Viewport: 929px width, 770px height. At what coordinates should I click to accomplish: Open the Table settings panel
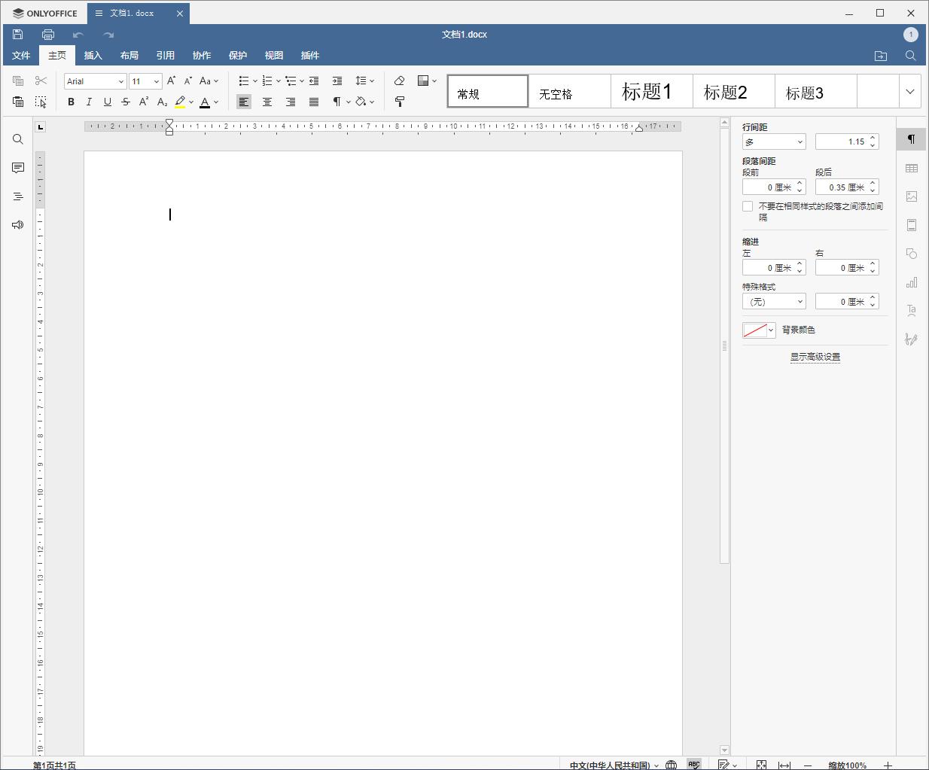click(x=912, y=168)
